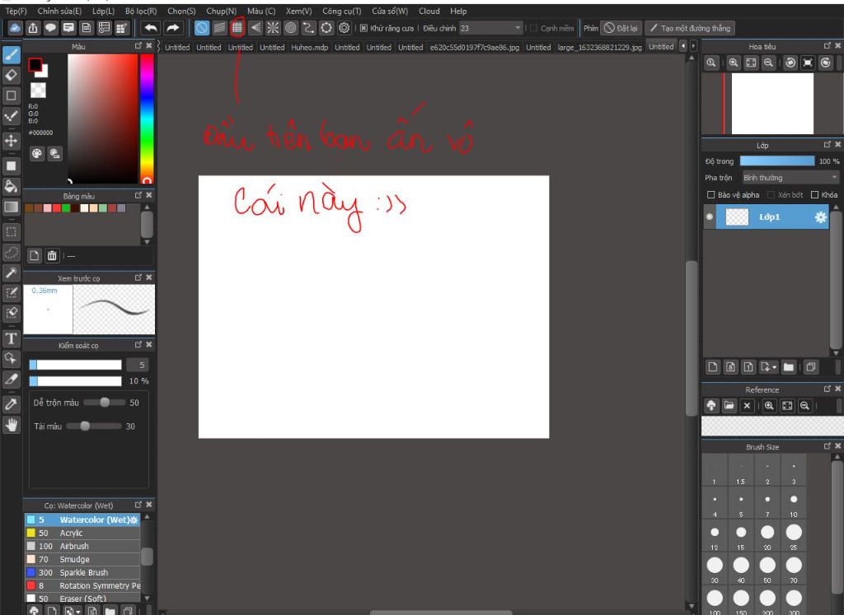Click Tạo một đường thẳng button
The width and height of the screenshot is (844, 615).
coord(690,28)
